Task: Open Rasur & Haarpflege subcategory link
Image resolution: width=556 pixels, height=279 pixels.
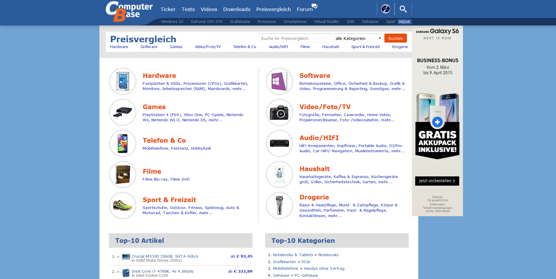Action: pyautogui.click(x=317, y=205)
